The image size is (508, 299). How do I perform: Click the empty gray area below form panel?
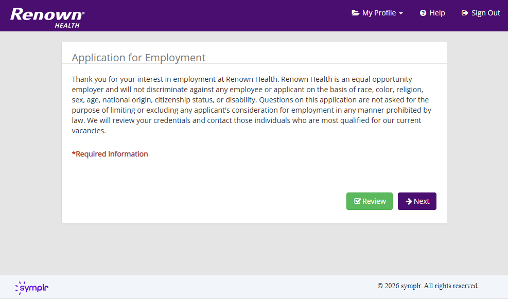(254, 249)
